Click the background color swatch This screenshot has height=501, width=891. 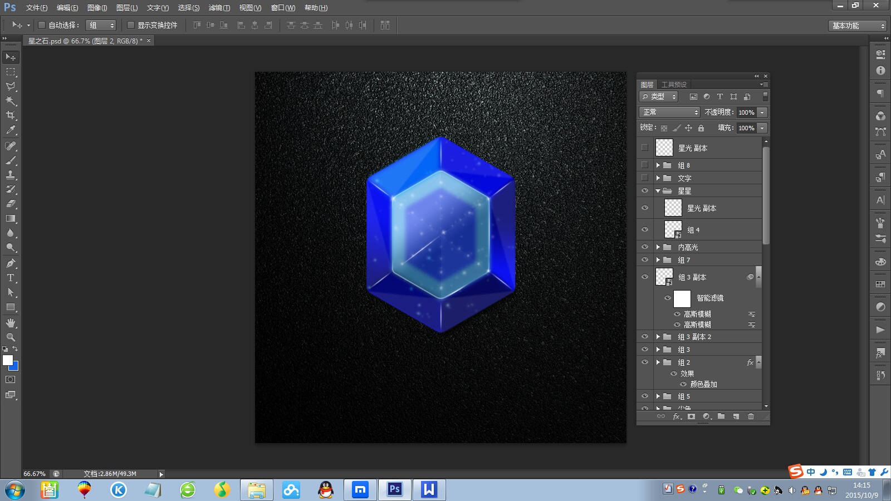click(x=16, y=367)
